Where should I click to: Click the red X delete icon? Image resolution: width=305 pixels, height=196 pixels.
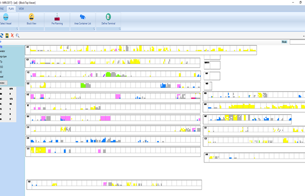[12, 35]
